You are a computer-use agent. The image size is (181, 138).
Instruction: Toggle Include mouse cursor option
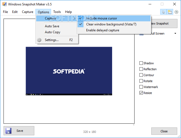click(x=114, y=18)
